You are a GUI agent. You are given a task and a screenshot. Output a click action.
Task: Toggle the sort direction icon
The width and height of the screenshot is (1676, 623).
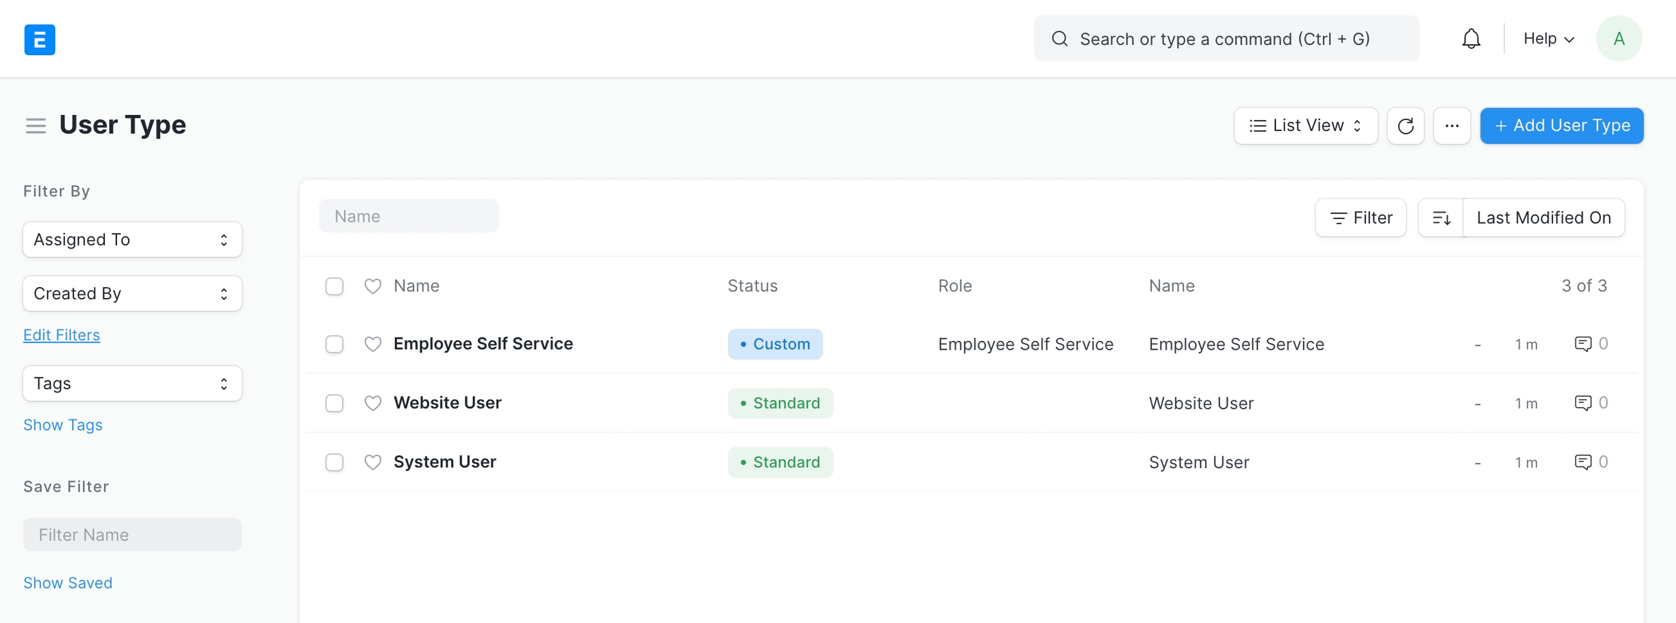tap(1441, 218)
